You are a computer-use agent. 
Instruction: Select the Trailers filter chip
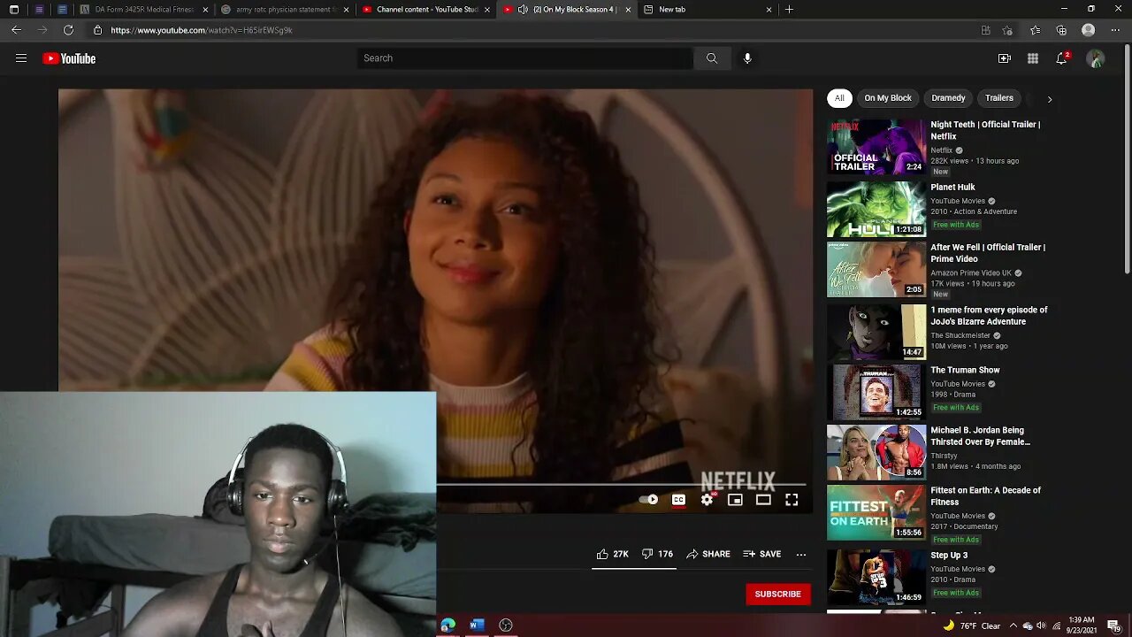tap(999, 98)
